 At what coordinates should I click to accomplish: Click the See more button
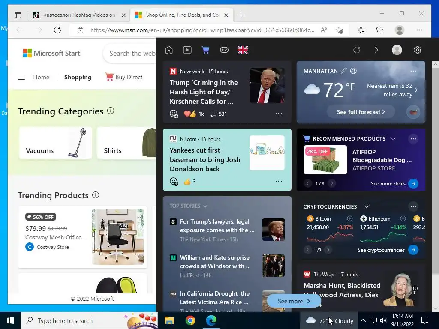pyautogui.click(x=294, y=301)
